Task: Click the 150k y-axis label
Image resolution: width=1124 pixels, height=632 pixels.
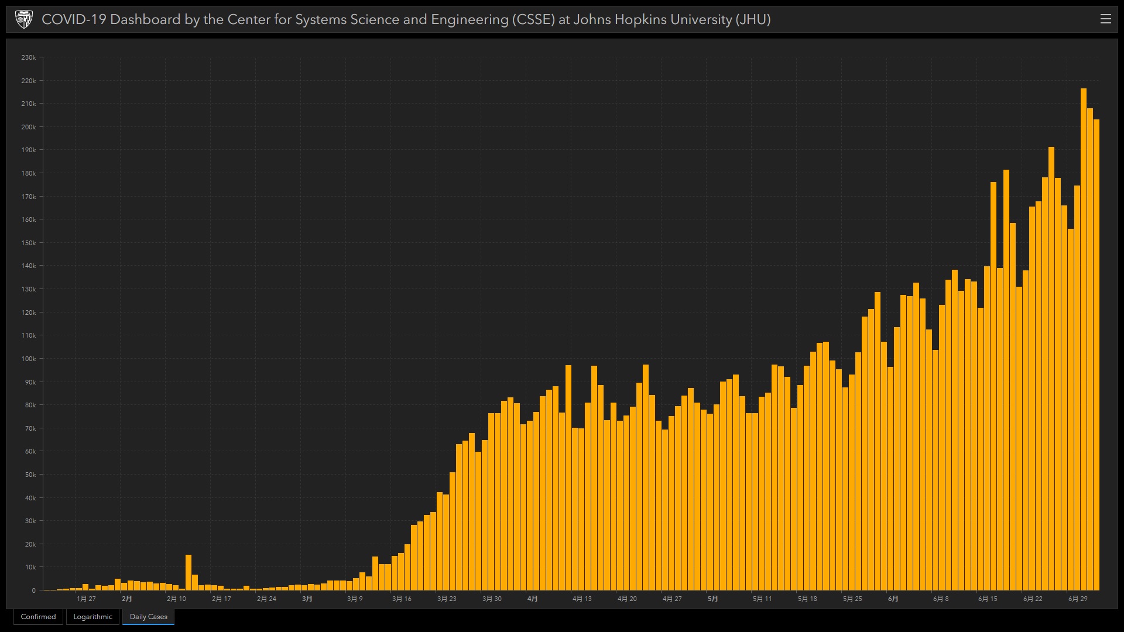Action: click(29, 243)
